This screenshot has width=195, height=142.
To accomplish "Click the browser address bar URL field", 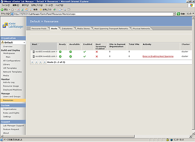I will (91, 14).
